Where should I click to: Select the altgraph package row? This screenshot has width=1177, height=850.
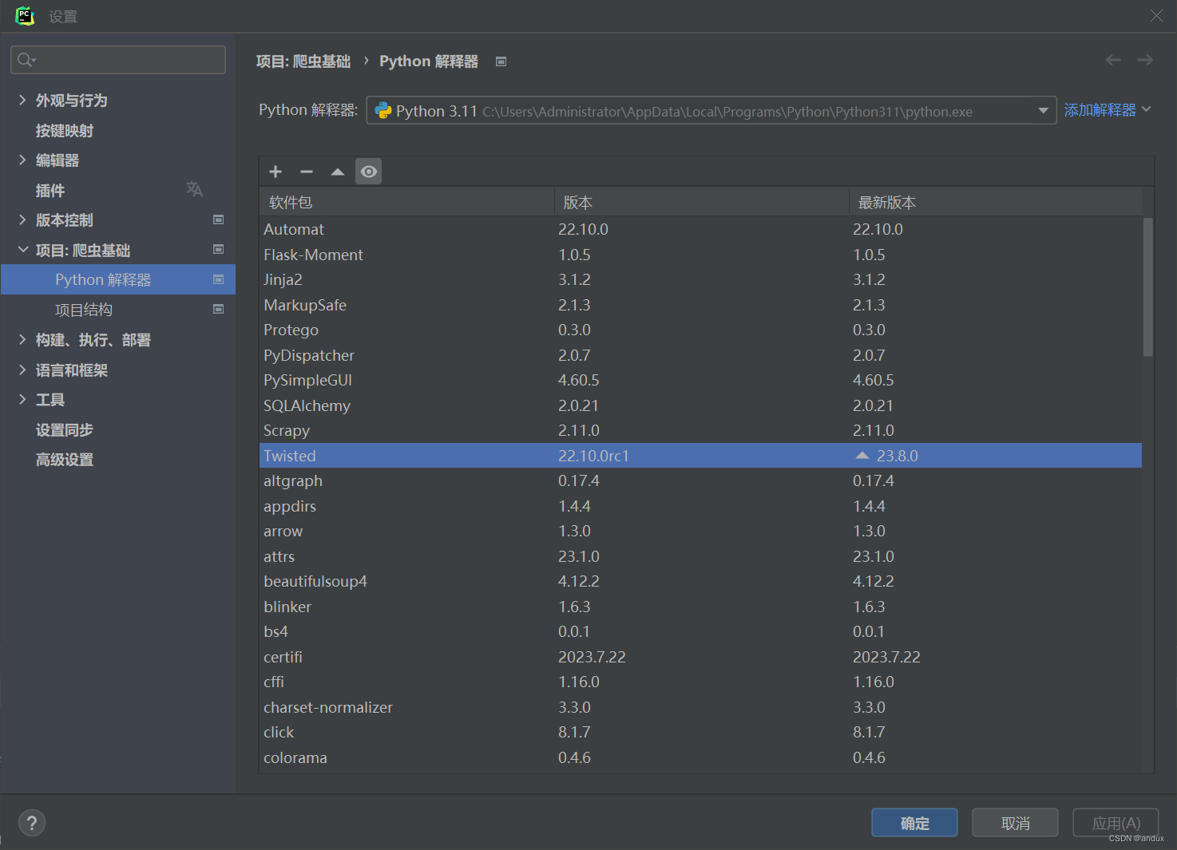click(701, 480)
